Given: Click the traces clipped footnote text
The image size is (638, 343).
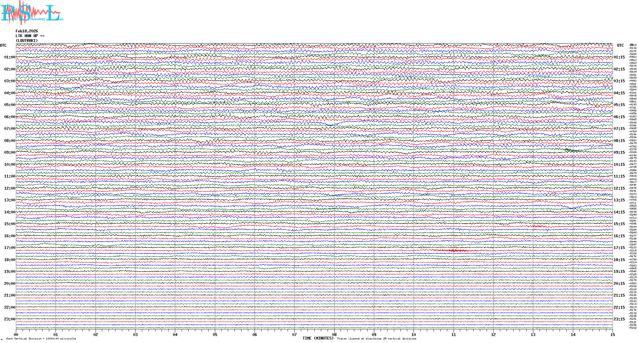Looking at the screenshot, I should coord(376,339).
